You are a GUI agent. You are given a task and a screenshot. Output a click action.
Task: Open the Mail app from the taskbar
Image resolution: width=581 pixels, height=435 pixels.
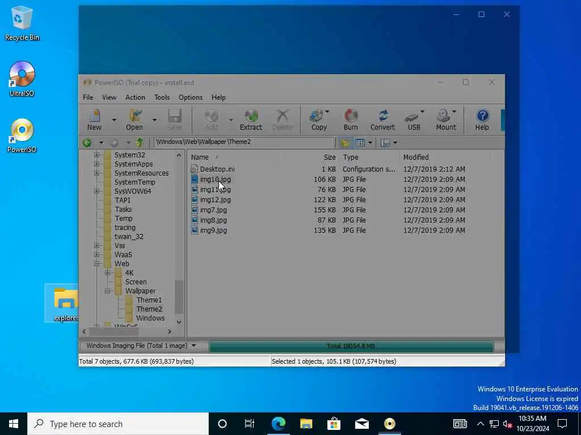(x=361, y=424)
